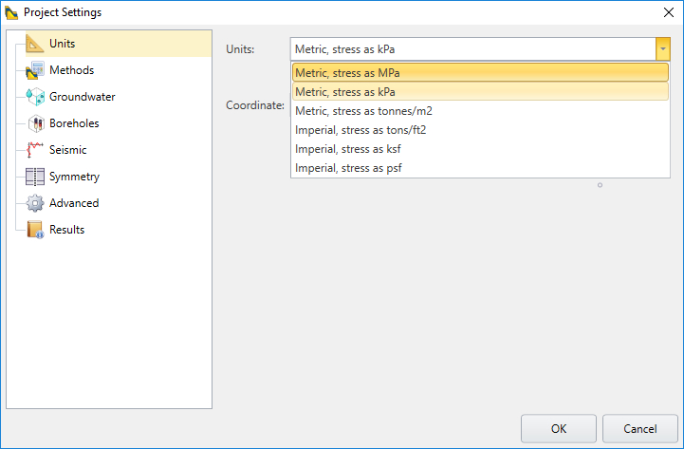The height and width of the screenshot is (449, 684).
Task: Click the Methods calculator icon
Action: [x=34, y=70]
